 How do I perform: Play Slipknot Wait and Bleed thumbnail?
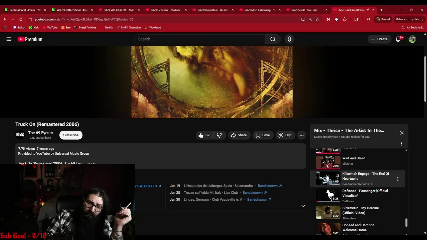pos(328,162)
